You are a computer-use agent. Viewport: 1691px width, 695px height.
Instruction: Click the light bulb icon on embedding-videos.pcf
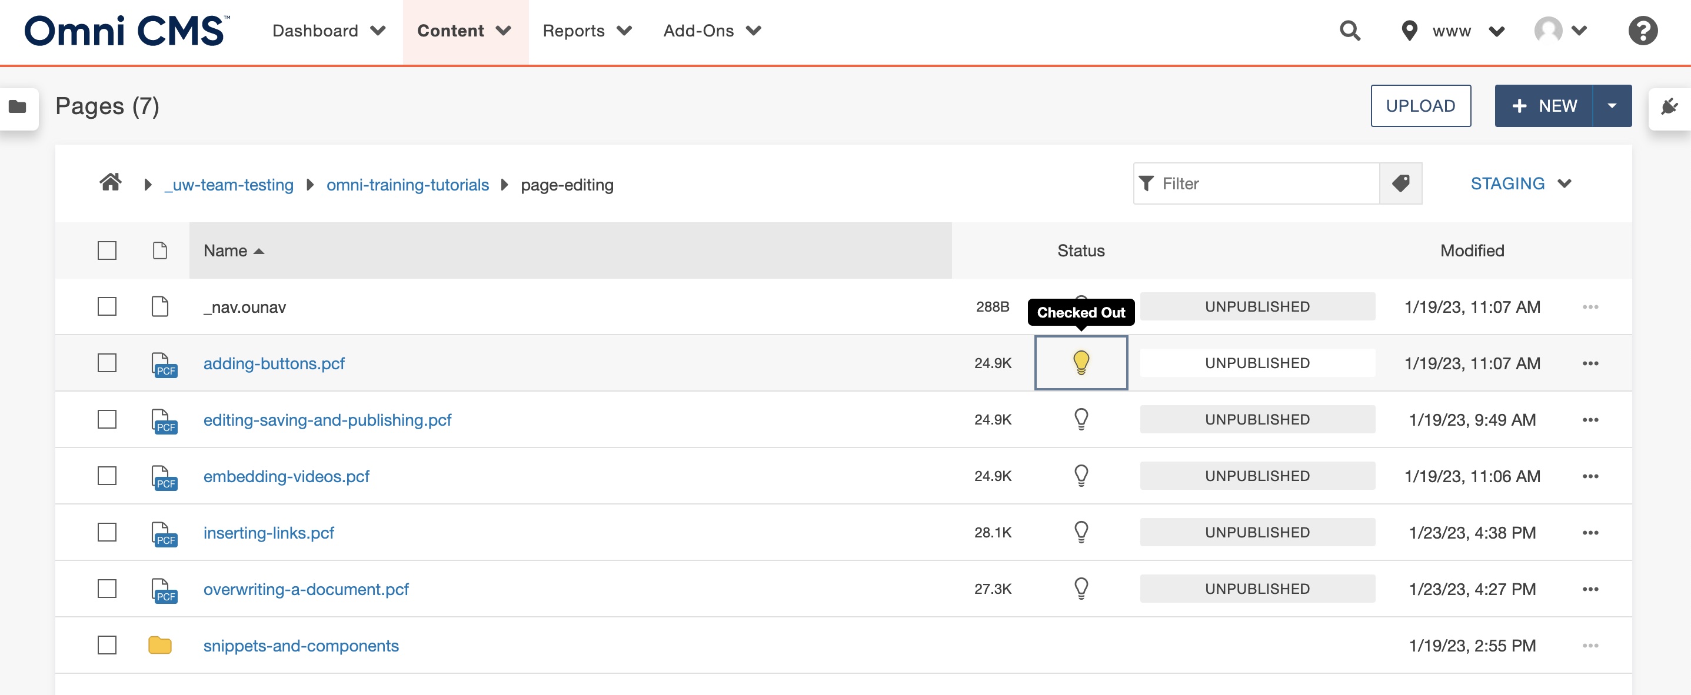click(1081, 475)
